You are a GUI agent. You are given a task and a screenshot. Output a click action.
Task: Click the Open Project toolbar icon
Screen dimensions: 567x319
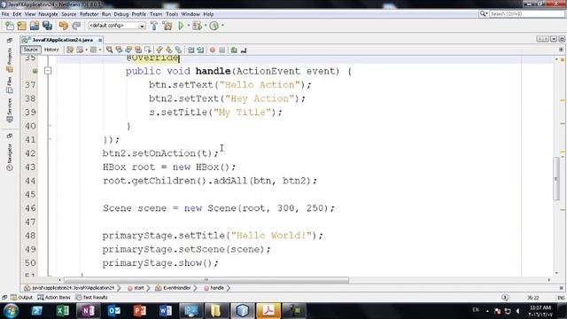(35, 26)
